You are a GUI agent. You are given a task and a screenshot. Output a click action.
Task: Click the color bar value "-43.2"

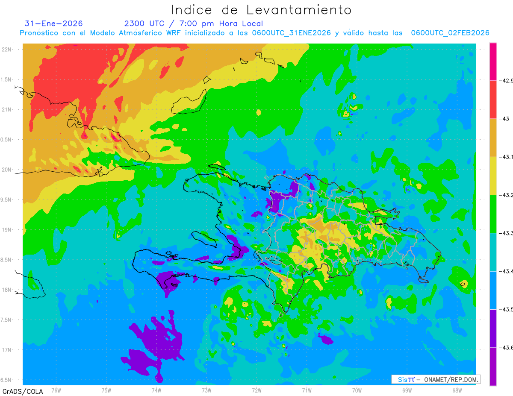point(506,195)
